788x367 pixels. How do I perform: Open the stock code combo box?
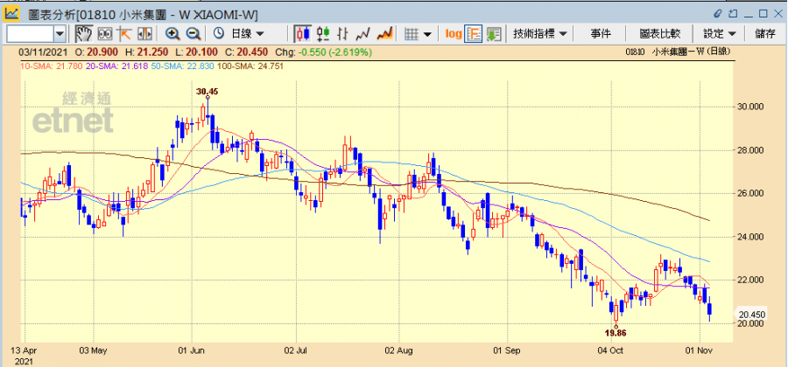(x=60, y=33)
